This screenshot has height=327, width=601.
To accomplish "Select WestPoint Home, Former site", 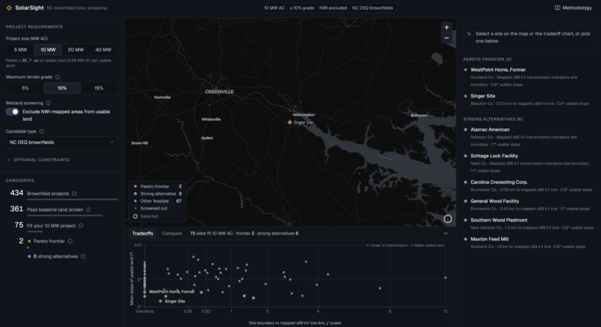I will [529, 77].
